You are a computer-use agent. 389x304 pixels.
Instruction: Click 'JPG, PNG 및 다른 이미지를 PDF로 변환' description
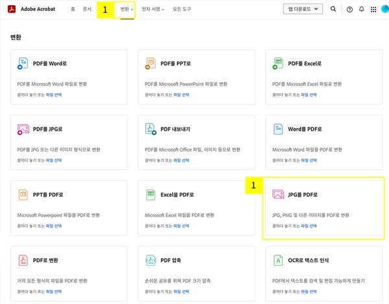pyautogui.click(x=311, y=215)
